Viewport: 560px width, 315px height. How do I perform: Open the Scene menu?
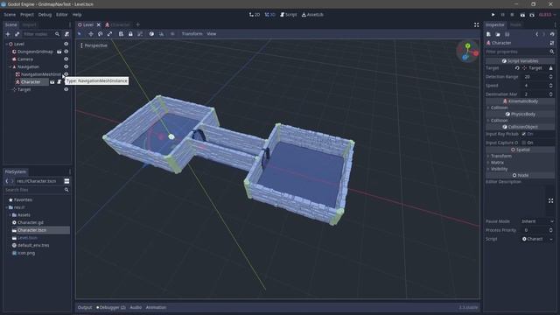click(x=10, y=15)
